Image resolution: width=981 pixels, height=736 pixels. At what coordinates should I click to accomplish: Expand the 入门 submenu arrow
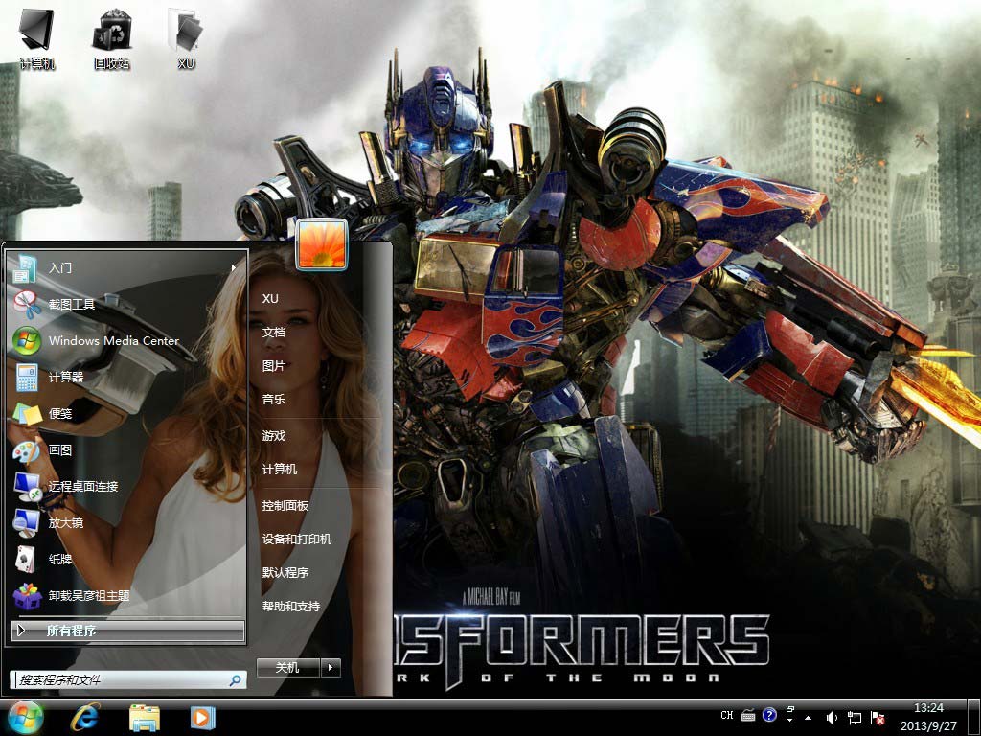(x=234, y=267)
